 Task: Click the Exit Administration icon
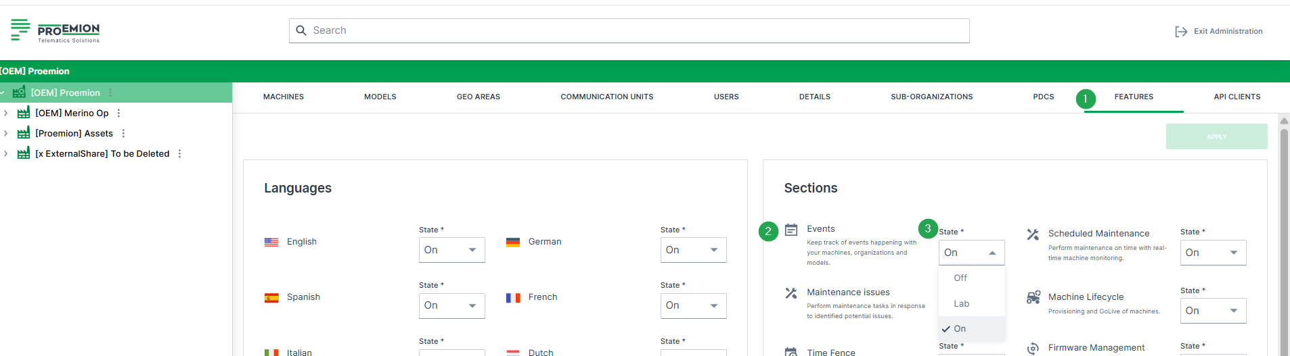point(1181,32)
